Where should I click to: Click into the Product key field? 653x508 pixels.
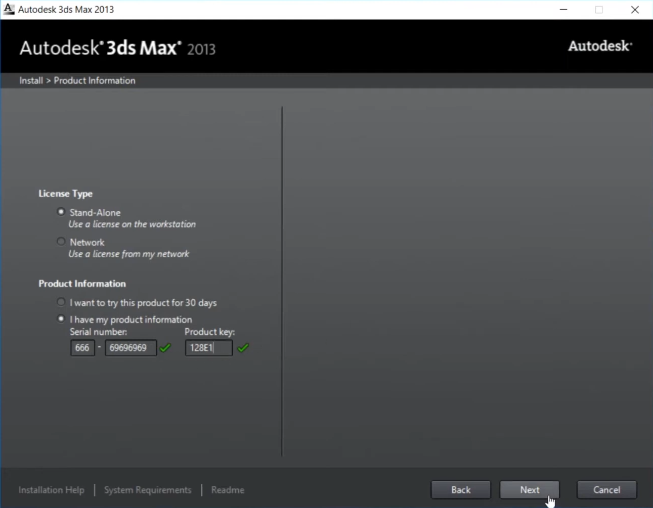pos(208,348)
